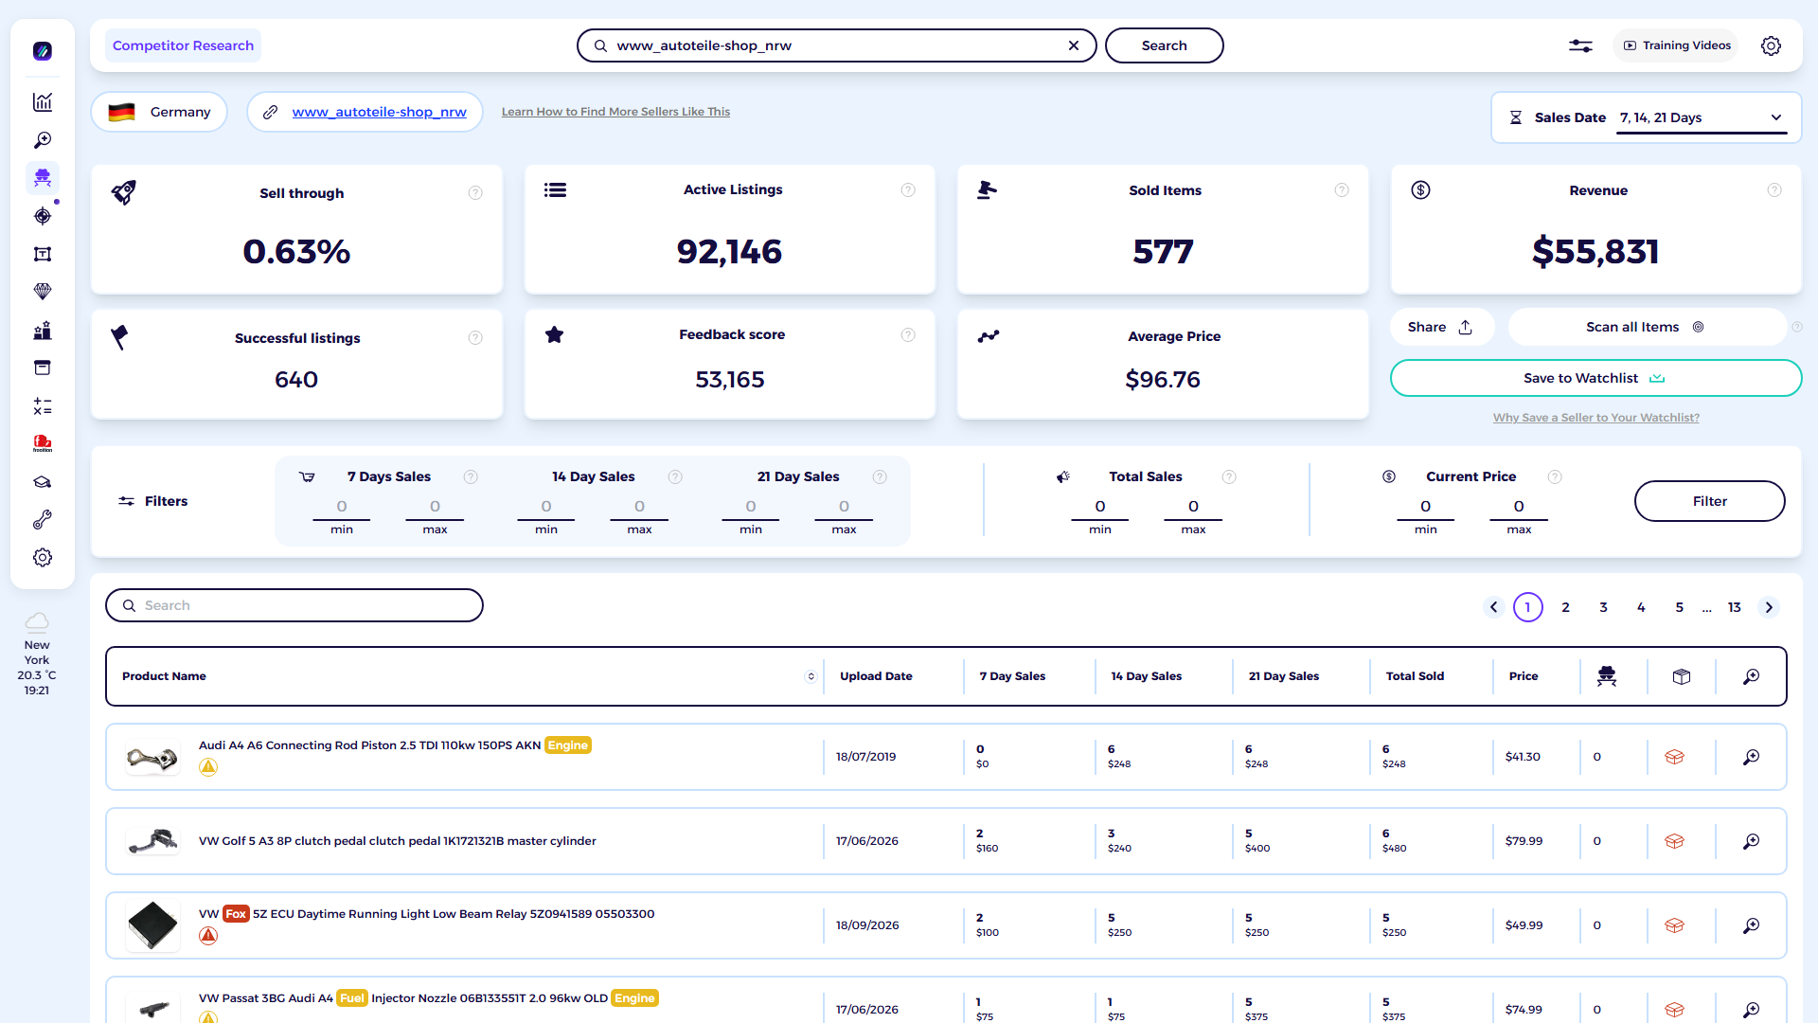Click the box icon in table header
The image size is (1818, 1023).
coord(1682,676)
